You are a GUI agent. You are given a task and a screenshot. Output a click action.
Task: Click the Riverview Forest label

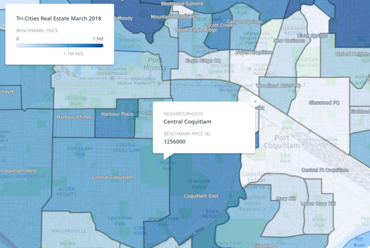pos(199,184)
